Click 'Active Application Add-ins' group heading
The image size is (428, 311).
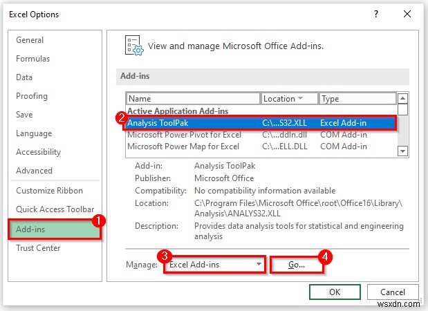(178, 111)
